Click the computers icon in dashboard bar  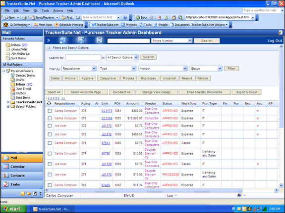click(x=63, y=40)
